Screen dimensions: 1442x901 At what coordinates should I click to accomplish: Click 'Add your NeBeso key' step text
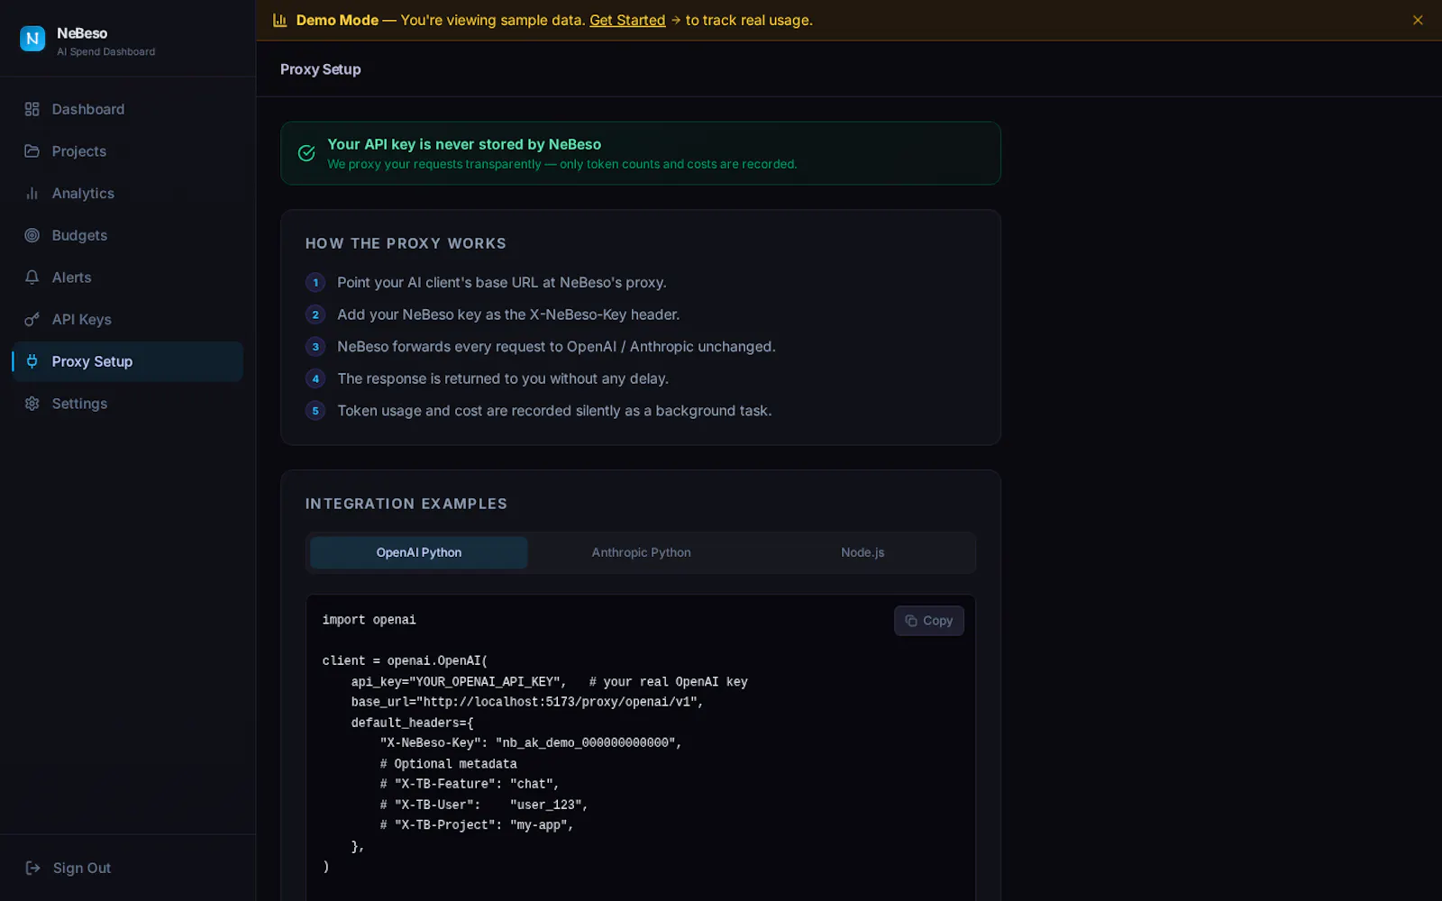pyautogui.click(x=508, y=314)
